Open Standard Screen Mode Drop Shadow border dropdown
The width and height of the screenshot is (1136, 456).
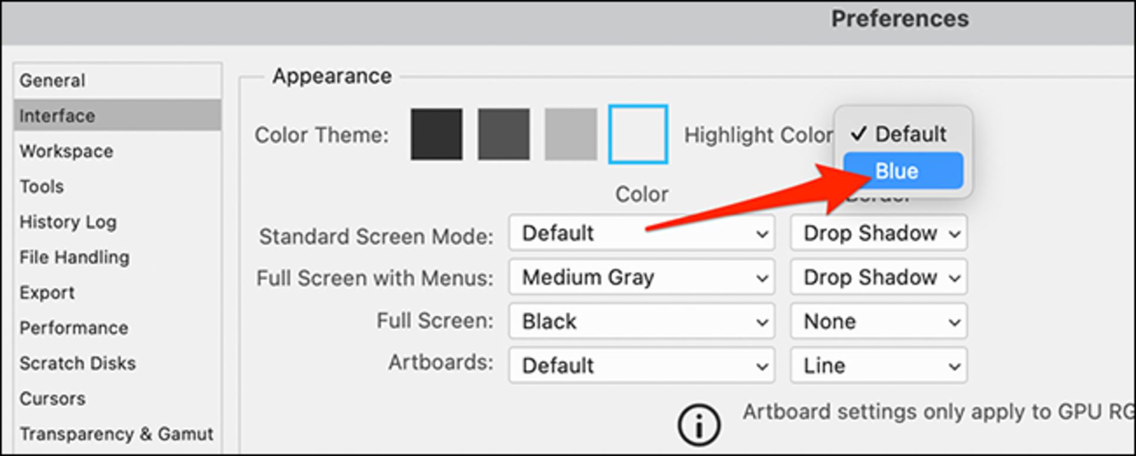[x=879, y=234]
